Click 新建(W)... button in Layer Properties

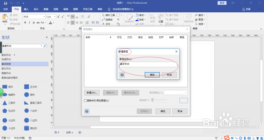(92, 93)
